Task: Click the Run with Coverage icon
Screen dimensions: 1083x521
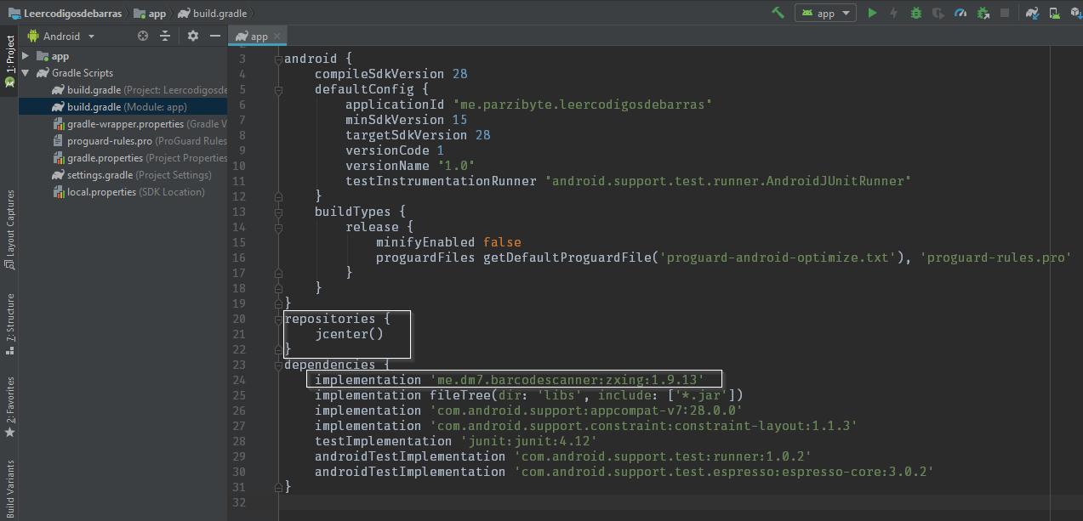Action: 938,13
